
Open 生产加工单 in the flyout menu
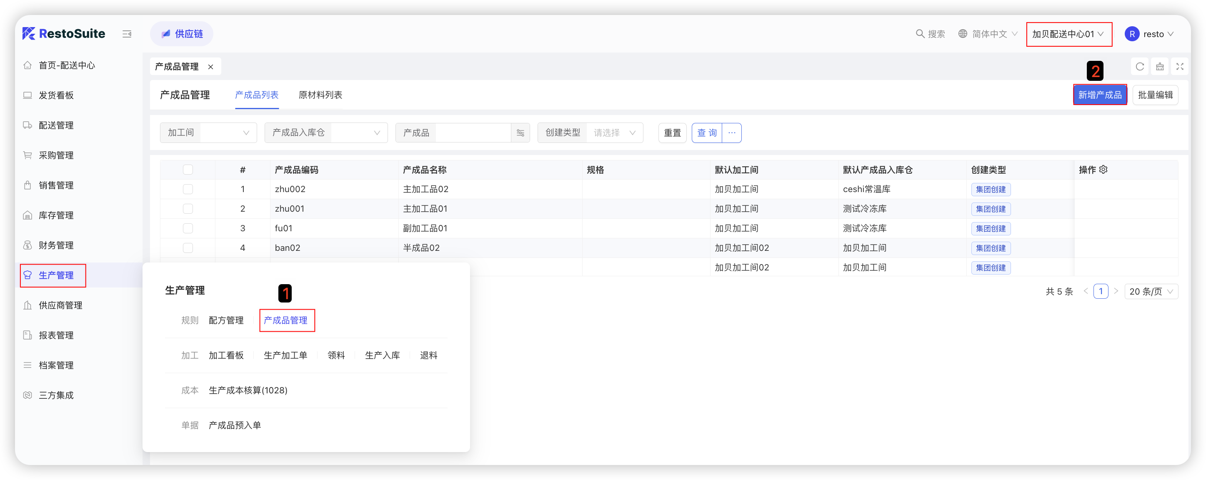coord(285,355)
